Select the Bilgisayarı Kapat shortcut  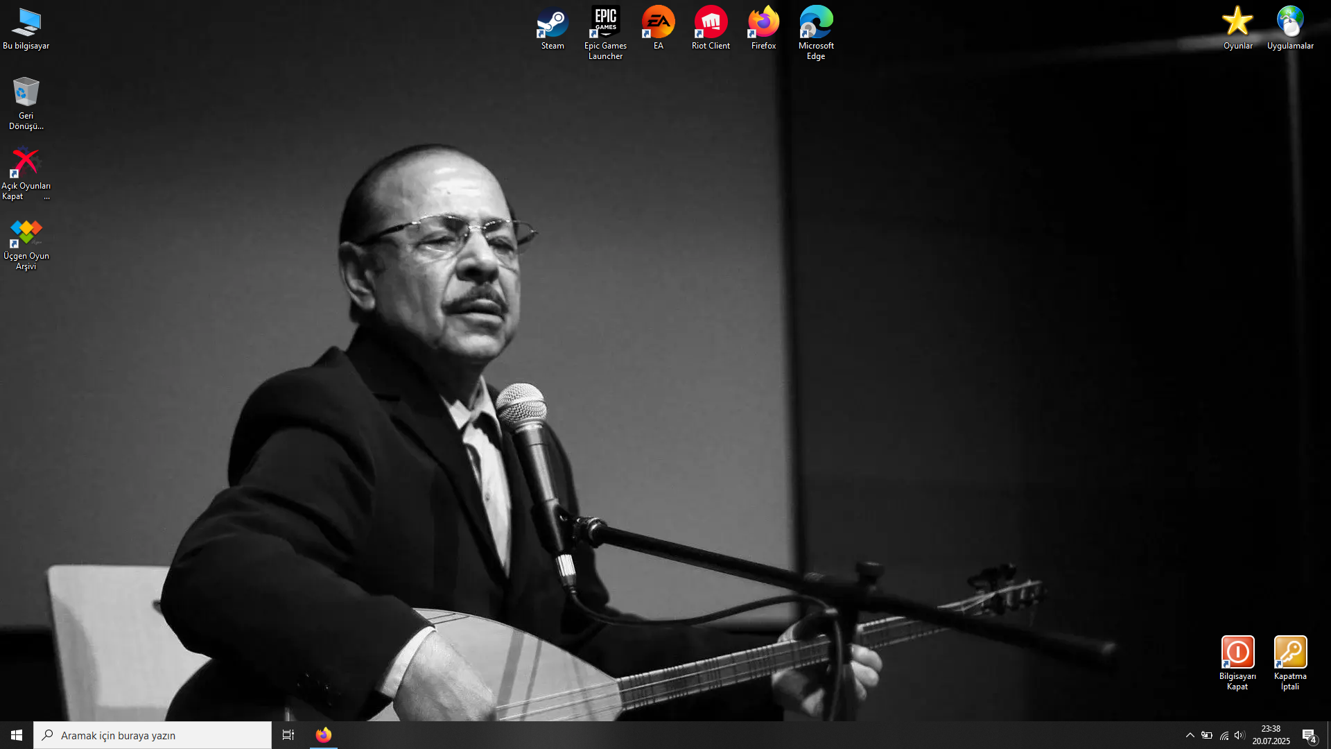(1237, 663)
